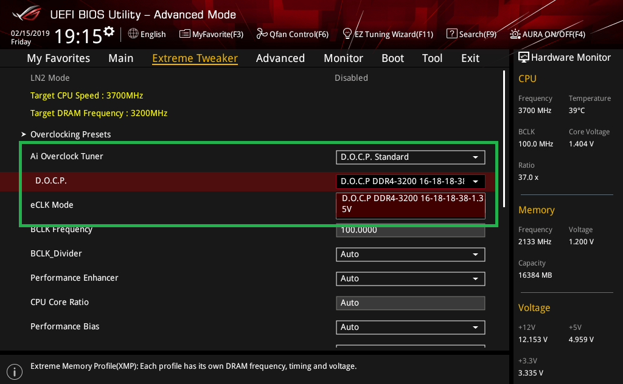This screenshot has height=384, width=623.
Task: Open the Boot tab
Action: click(x=392, y=58)
